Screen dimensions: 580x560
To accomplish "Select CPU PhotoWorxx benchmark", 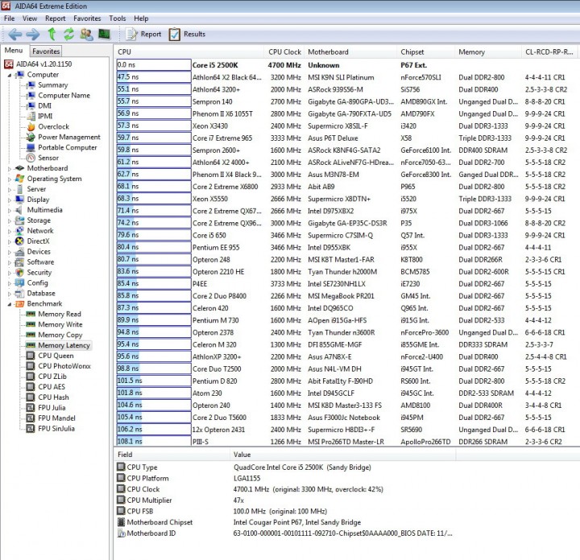I will (64, 366).
